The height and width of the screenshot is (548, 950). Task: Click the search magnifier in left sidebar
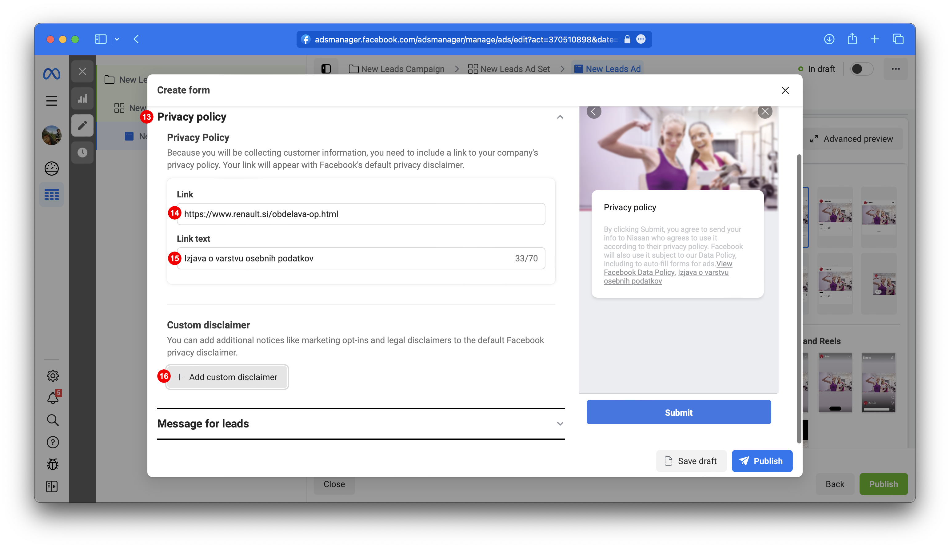click(53, 420)
